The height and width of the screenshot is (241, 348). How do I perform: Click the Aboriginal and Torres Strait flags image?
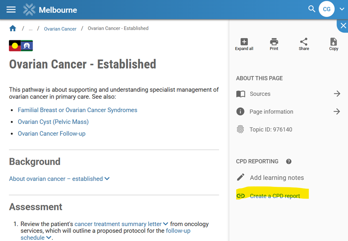21,46
